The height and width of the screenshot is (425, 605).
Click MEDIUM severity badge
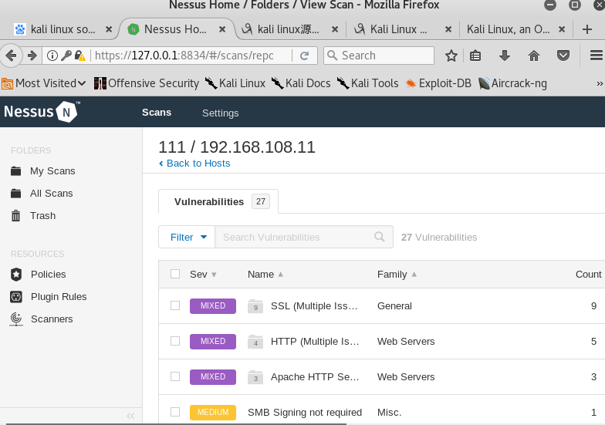213,412
